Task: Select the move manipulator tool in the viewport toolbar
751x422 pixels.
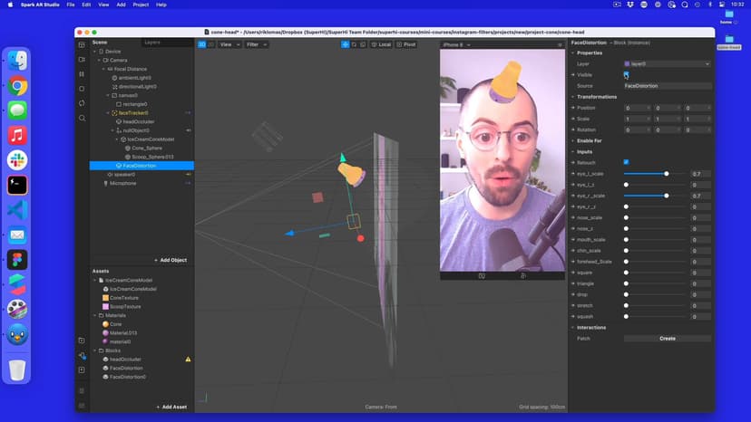Action: [345, 44]
